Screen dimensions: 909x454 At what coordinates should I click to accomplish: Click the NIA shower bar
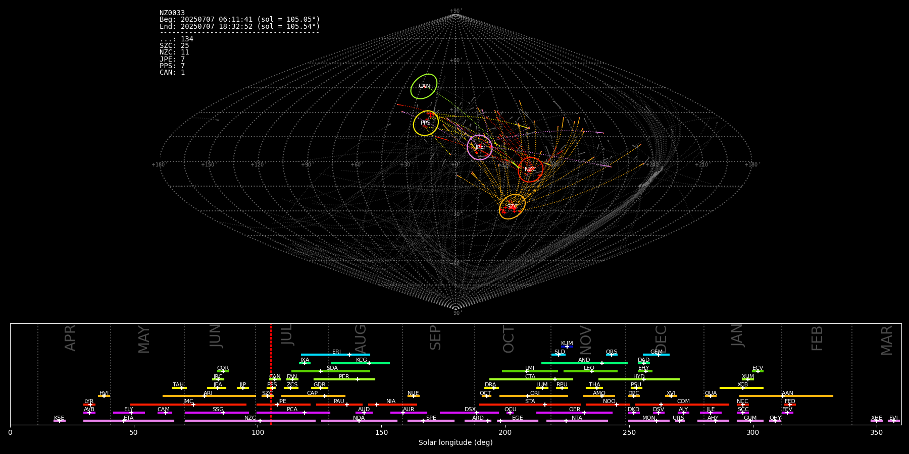coord(392,404)
